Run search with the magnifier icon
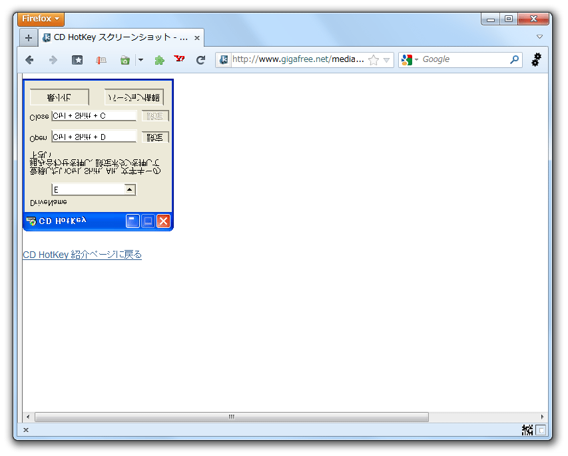The width and height of the screenshot is (568, 456). [514, 59]
